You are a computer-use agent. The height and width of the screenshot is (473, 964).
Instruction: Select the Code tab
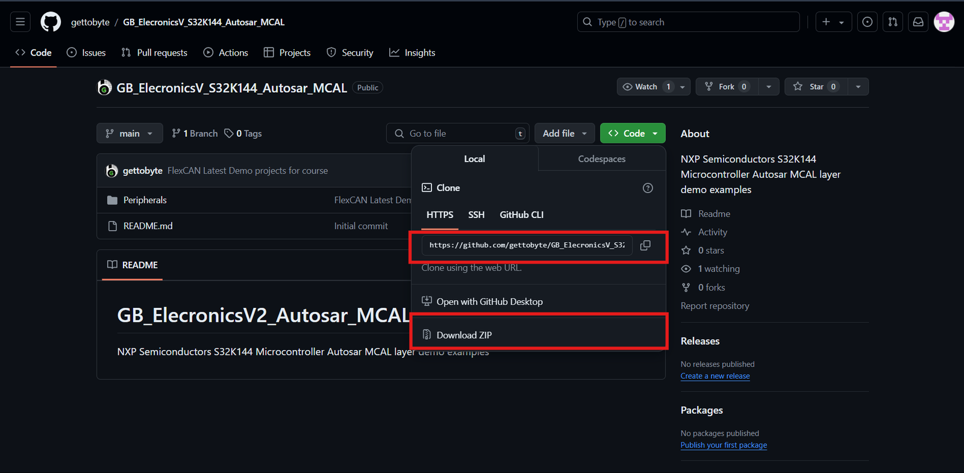pyautogui.click(x=34, y=52)
